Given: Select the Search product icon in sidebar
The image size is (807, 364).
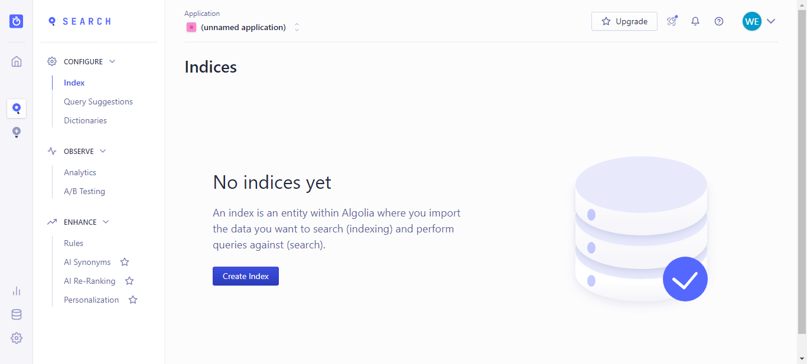Looking at the screenshot, I should [17, 109].
